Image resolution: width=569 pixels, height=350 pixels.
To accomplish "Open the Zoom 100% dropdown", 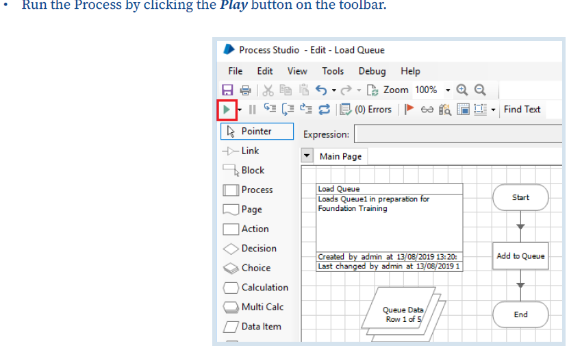I will coord(448,90).
